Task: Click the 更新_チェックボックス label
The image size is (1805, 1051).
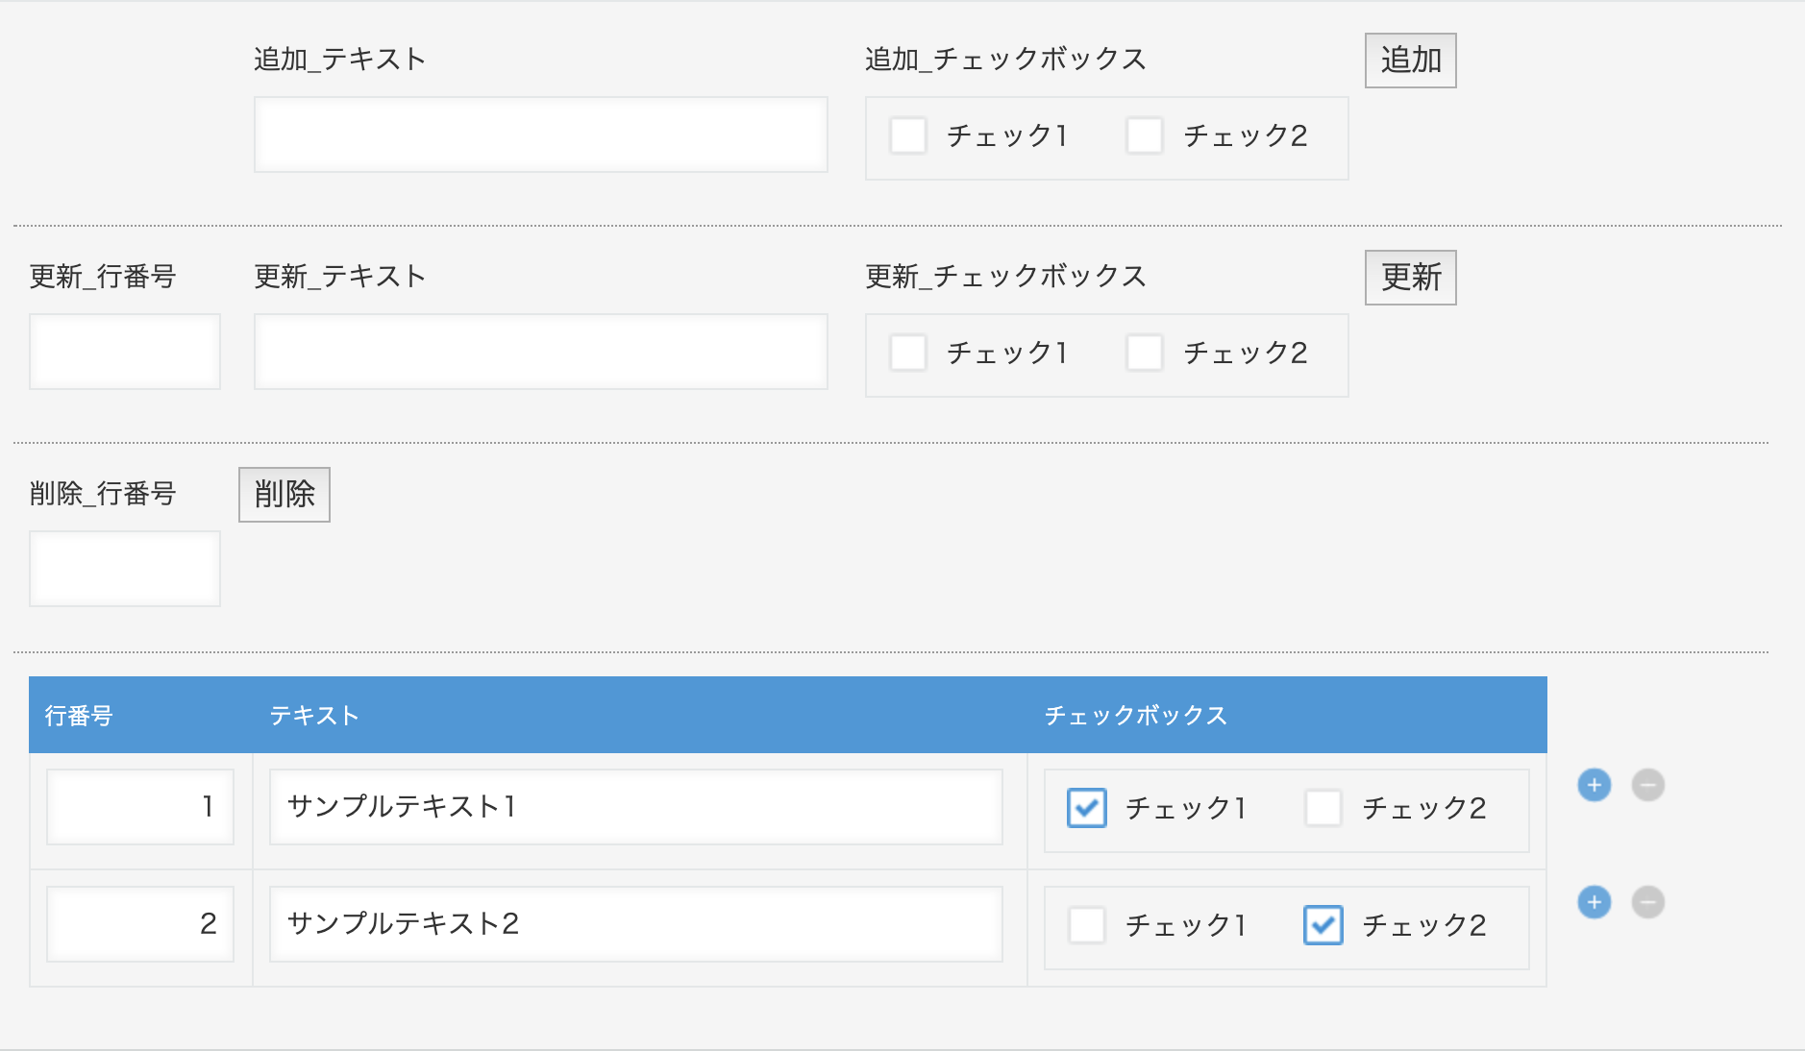Action: click(x=1005, y=277)
